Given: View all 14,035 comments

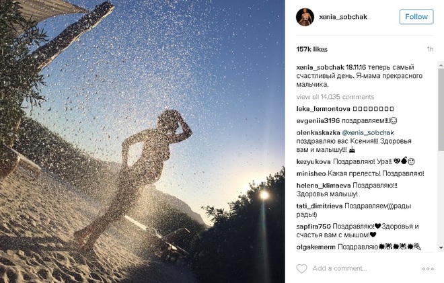Looking at the screenshot, I should [x=335, y=97].
